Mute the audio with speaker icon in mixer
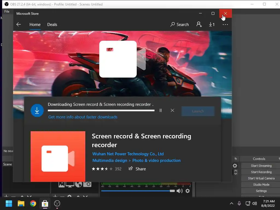Screen dimensions: 280x210 (x=179, y=191)
